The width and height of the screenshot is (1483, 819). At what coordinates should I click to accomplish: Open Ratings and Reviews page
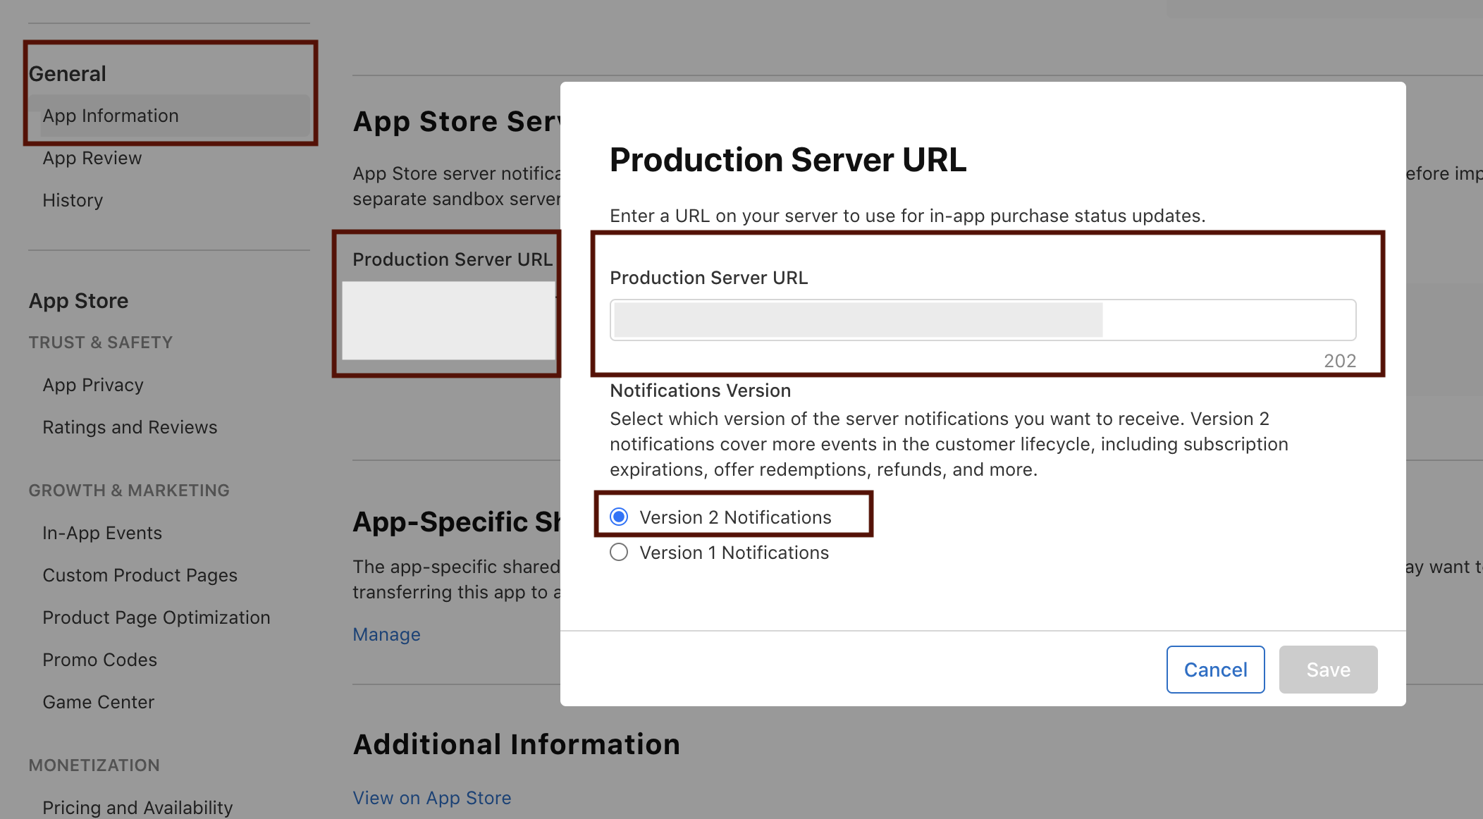coord(130,427)
